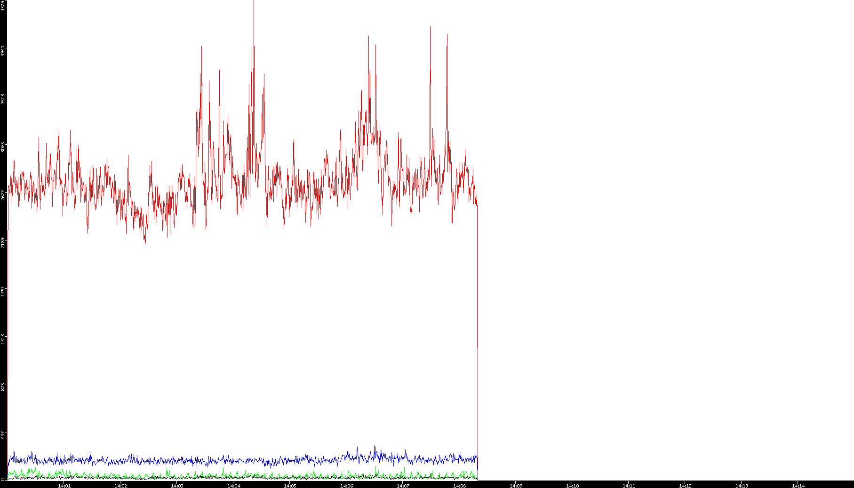Pick the 14:12 time axis marker
Screen dimensions: 854x488
coord(685,486)
